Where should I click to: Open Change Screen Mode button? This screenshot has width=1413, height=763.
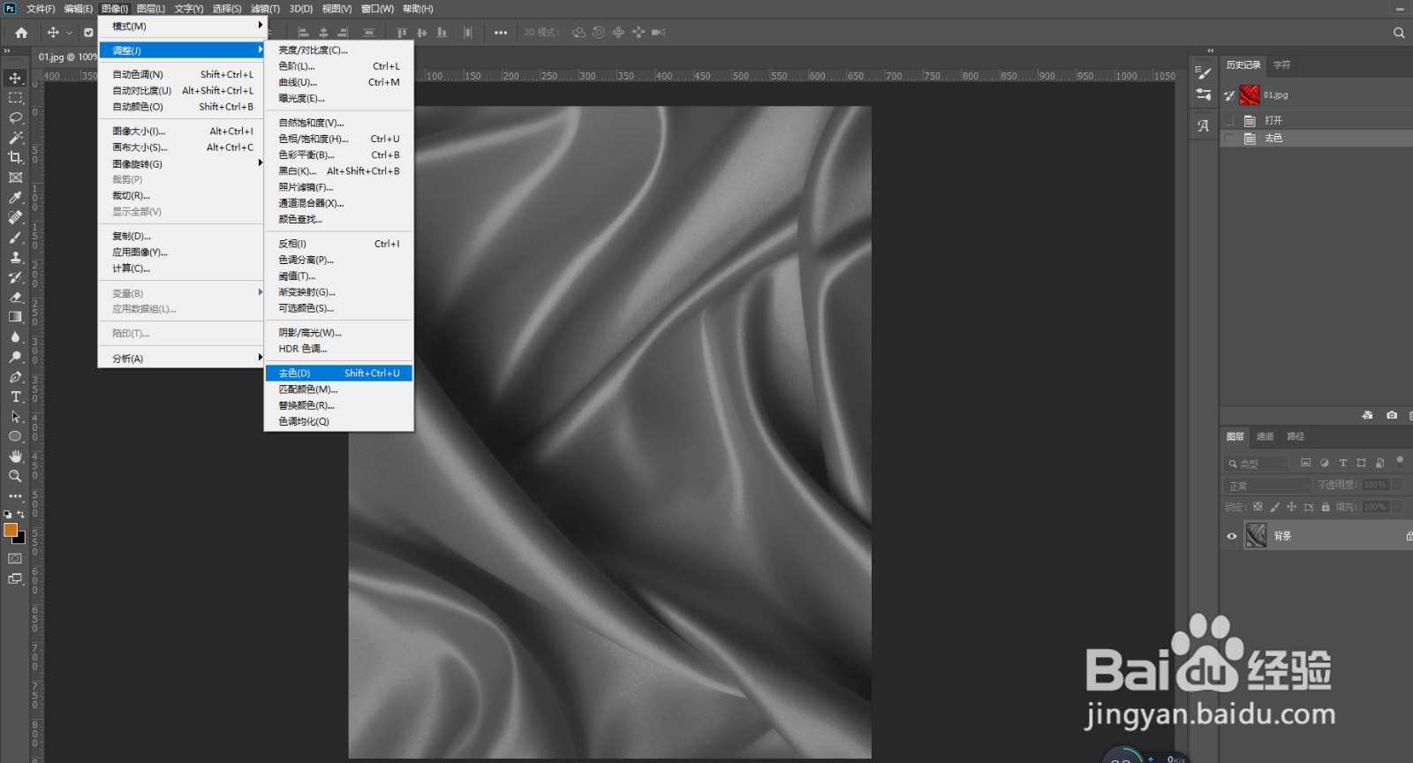coord(15,579)
